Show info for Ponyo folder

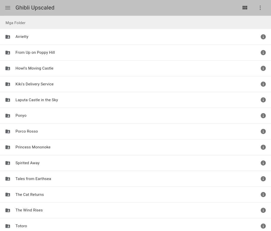point(263,116)
